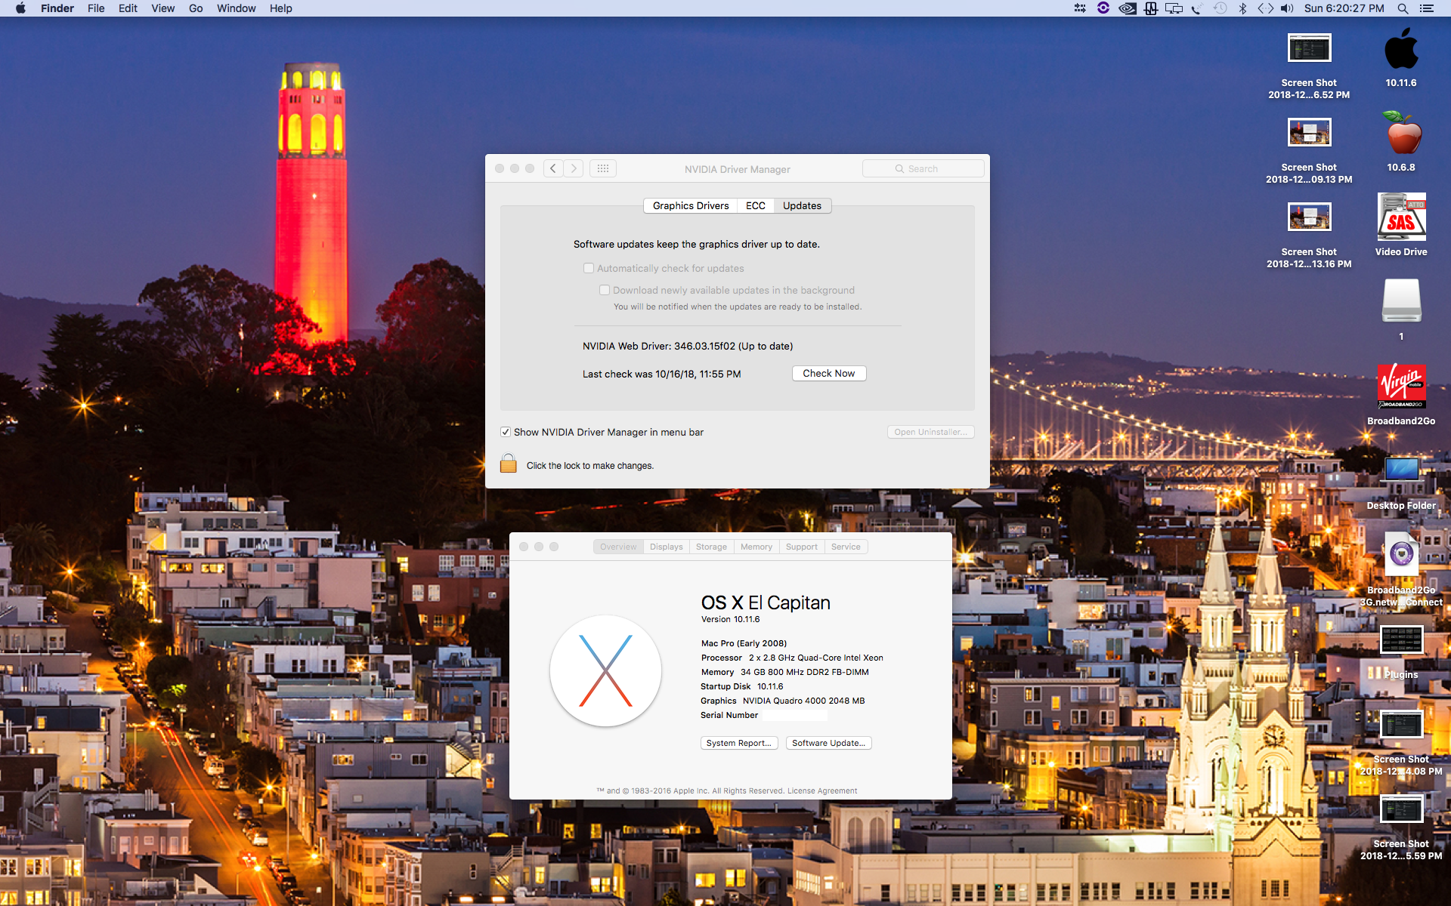Click the NVIDIA menu bar icon
The image size is (1451, 906).
pyautogui.click(x=1127, y=8)
